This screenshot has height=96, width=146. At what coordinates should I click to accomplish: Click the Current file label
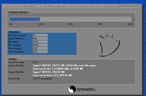point(14,79)
